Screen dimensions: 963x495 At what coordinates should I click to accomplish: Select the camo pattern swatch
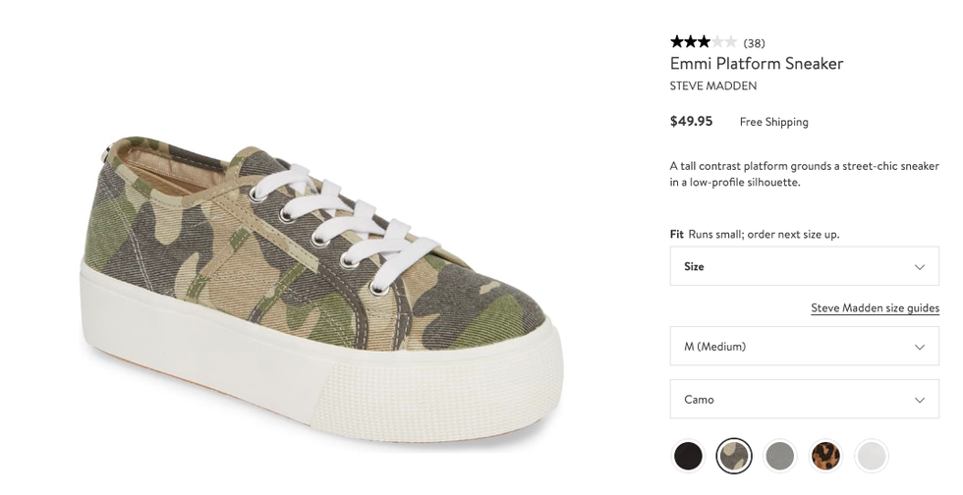tap(734, 456)
